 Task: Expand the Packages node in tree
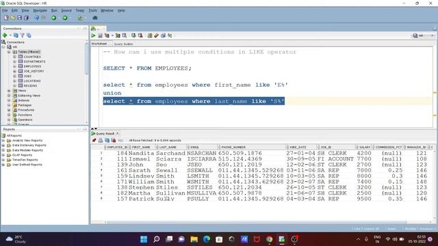pos(9,105)
